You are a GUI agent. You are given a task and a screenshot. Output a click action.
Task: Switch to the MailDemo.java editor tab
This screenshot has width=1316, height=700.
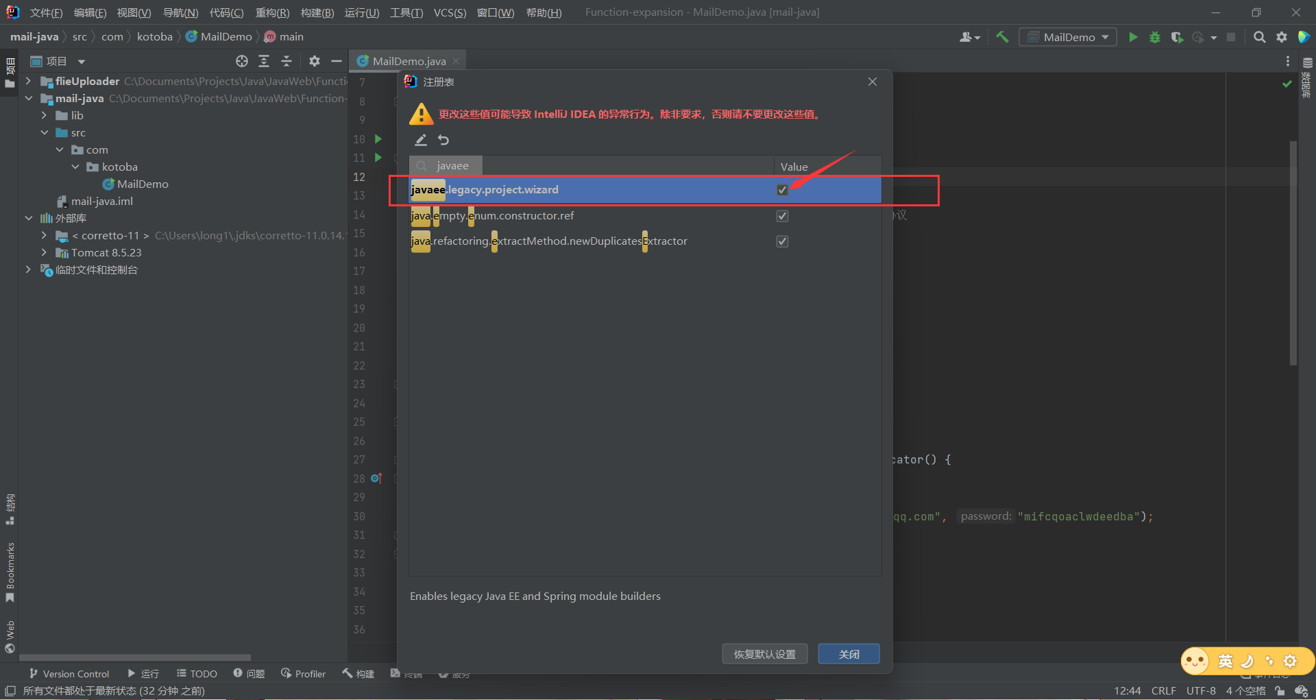(x=407, y=60)
